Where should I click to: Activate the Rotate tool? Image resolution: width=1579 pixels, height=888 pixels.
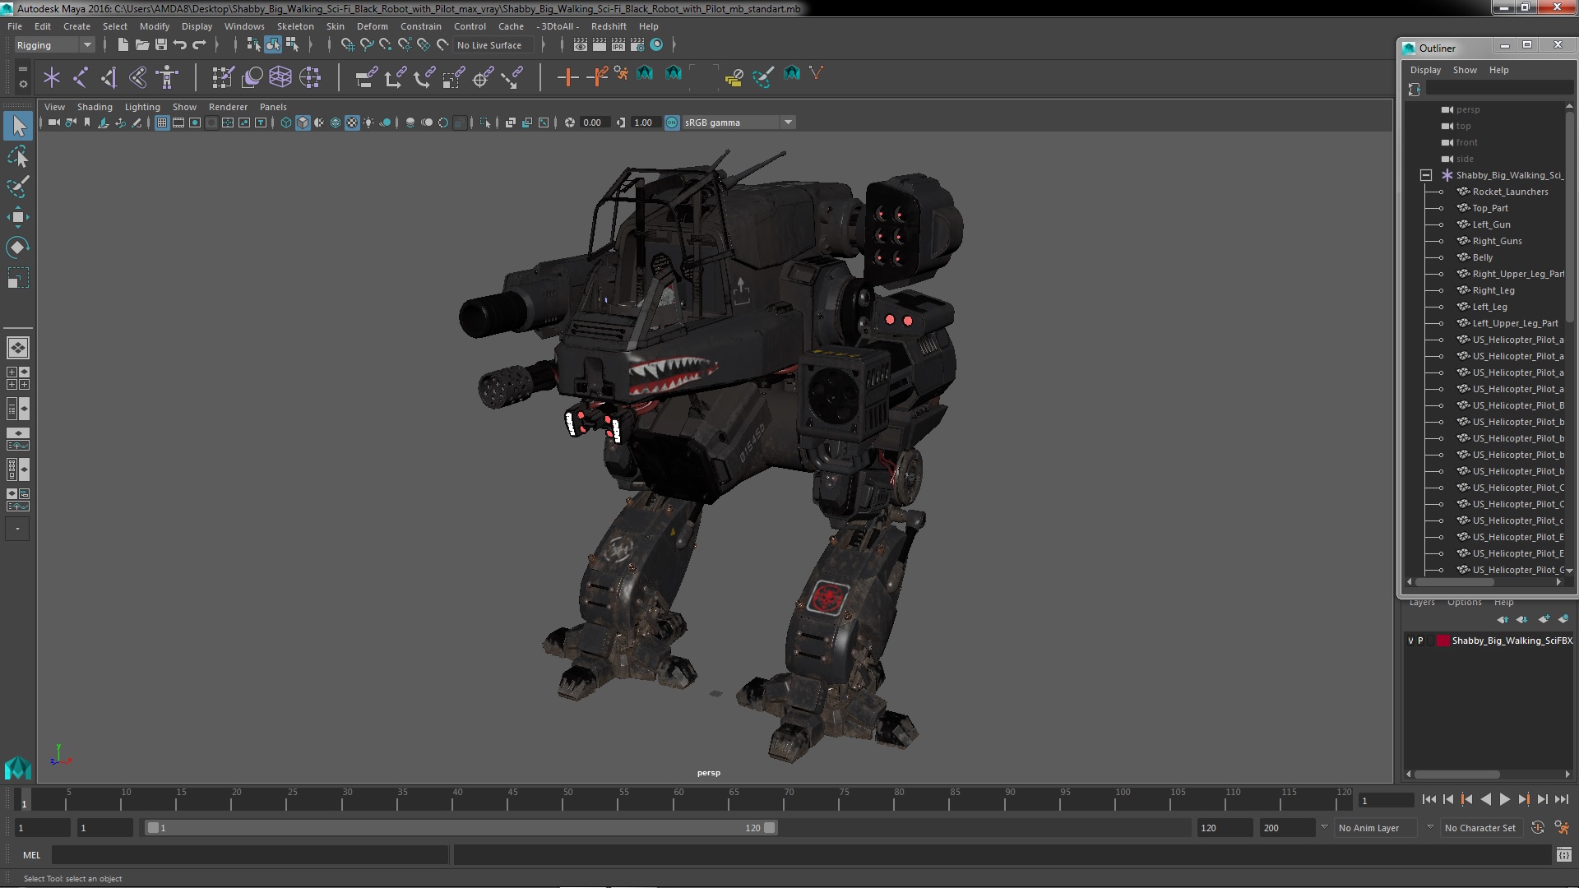17,247
